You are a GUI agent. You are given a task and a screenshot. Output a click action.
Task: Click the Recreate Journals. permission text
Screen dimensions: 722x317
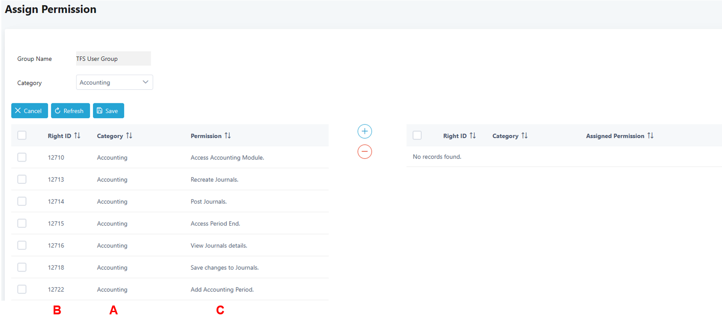tap(215, 180)
